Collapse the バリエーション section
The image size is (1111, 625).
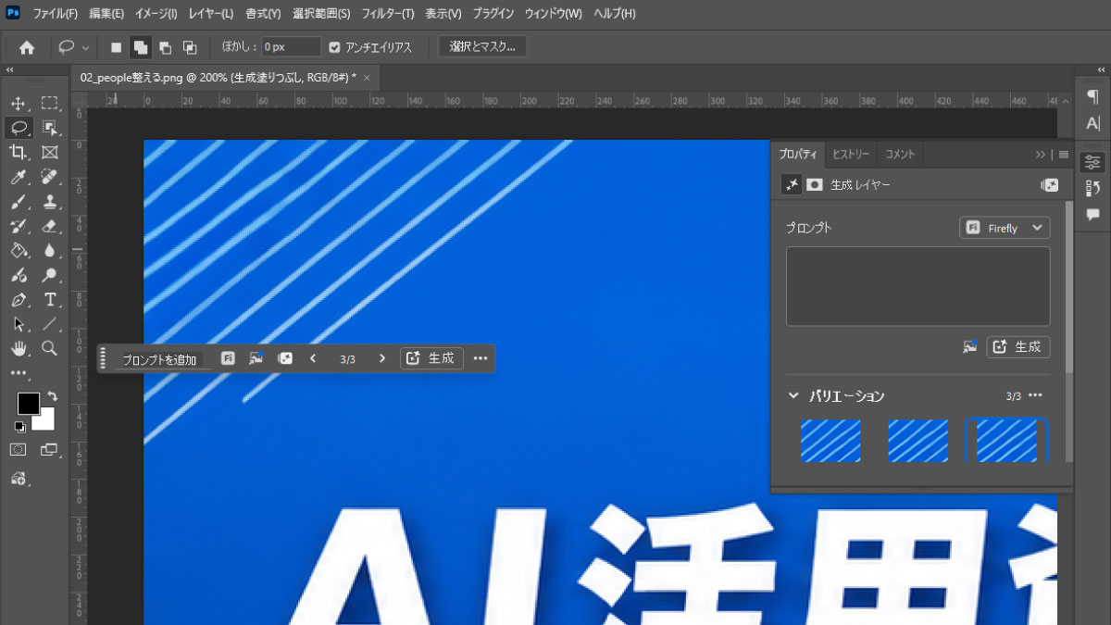pos(793,396)
